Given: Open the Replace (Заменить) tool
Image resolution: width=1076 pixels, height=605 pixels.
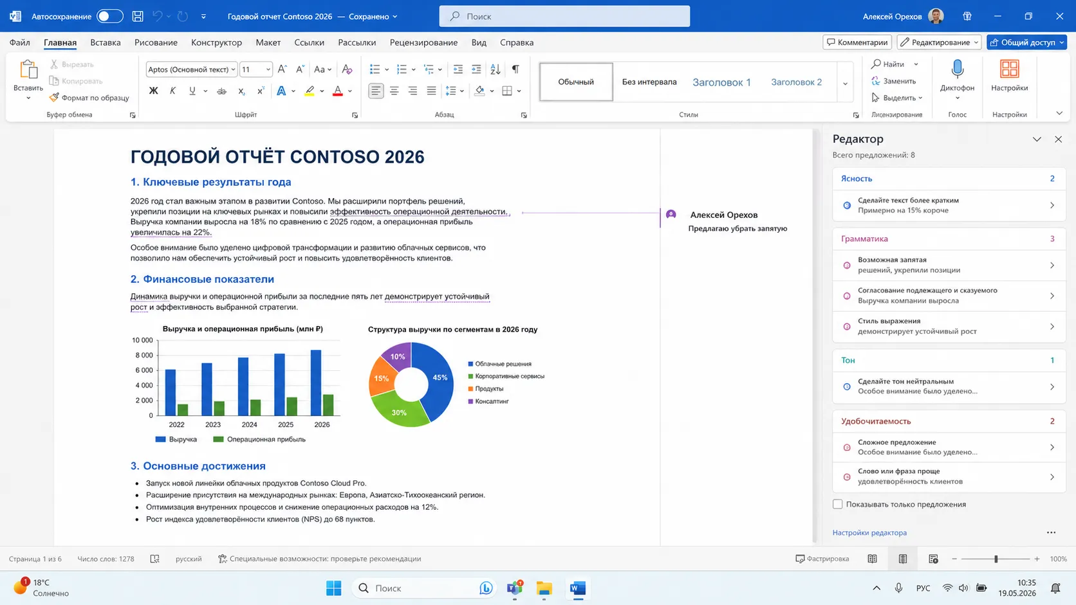Looking at the screenshot, I should (x=893, y=81).
